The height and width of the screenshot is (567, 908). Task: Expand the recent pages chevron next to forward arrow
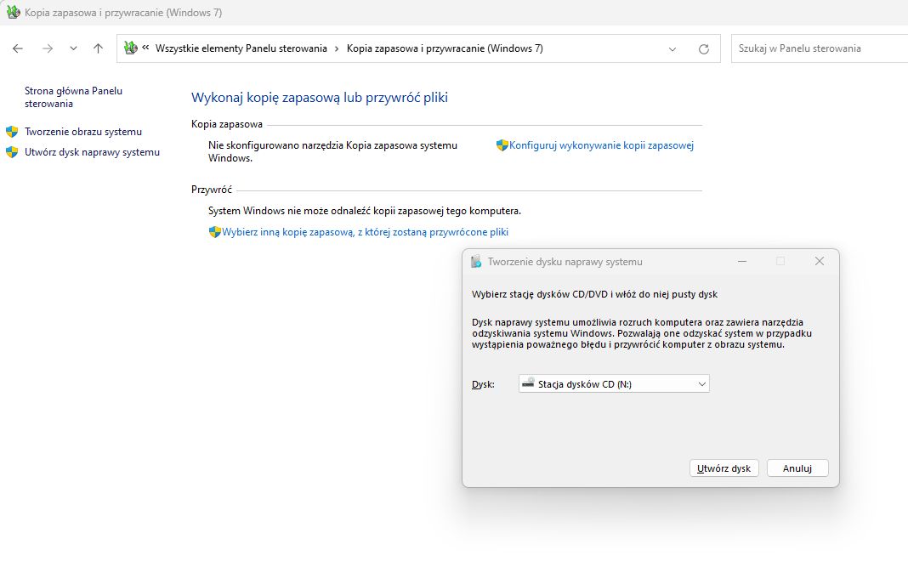point(72,48)
